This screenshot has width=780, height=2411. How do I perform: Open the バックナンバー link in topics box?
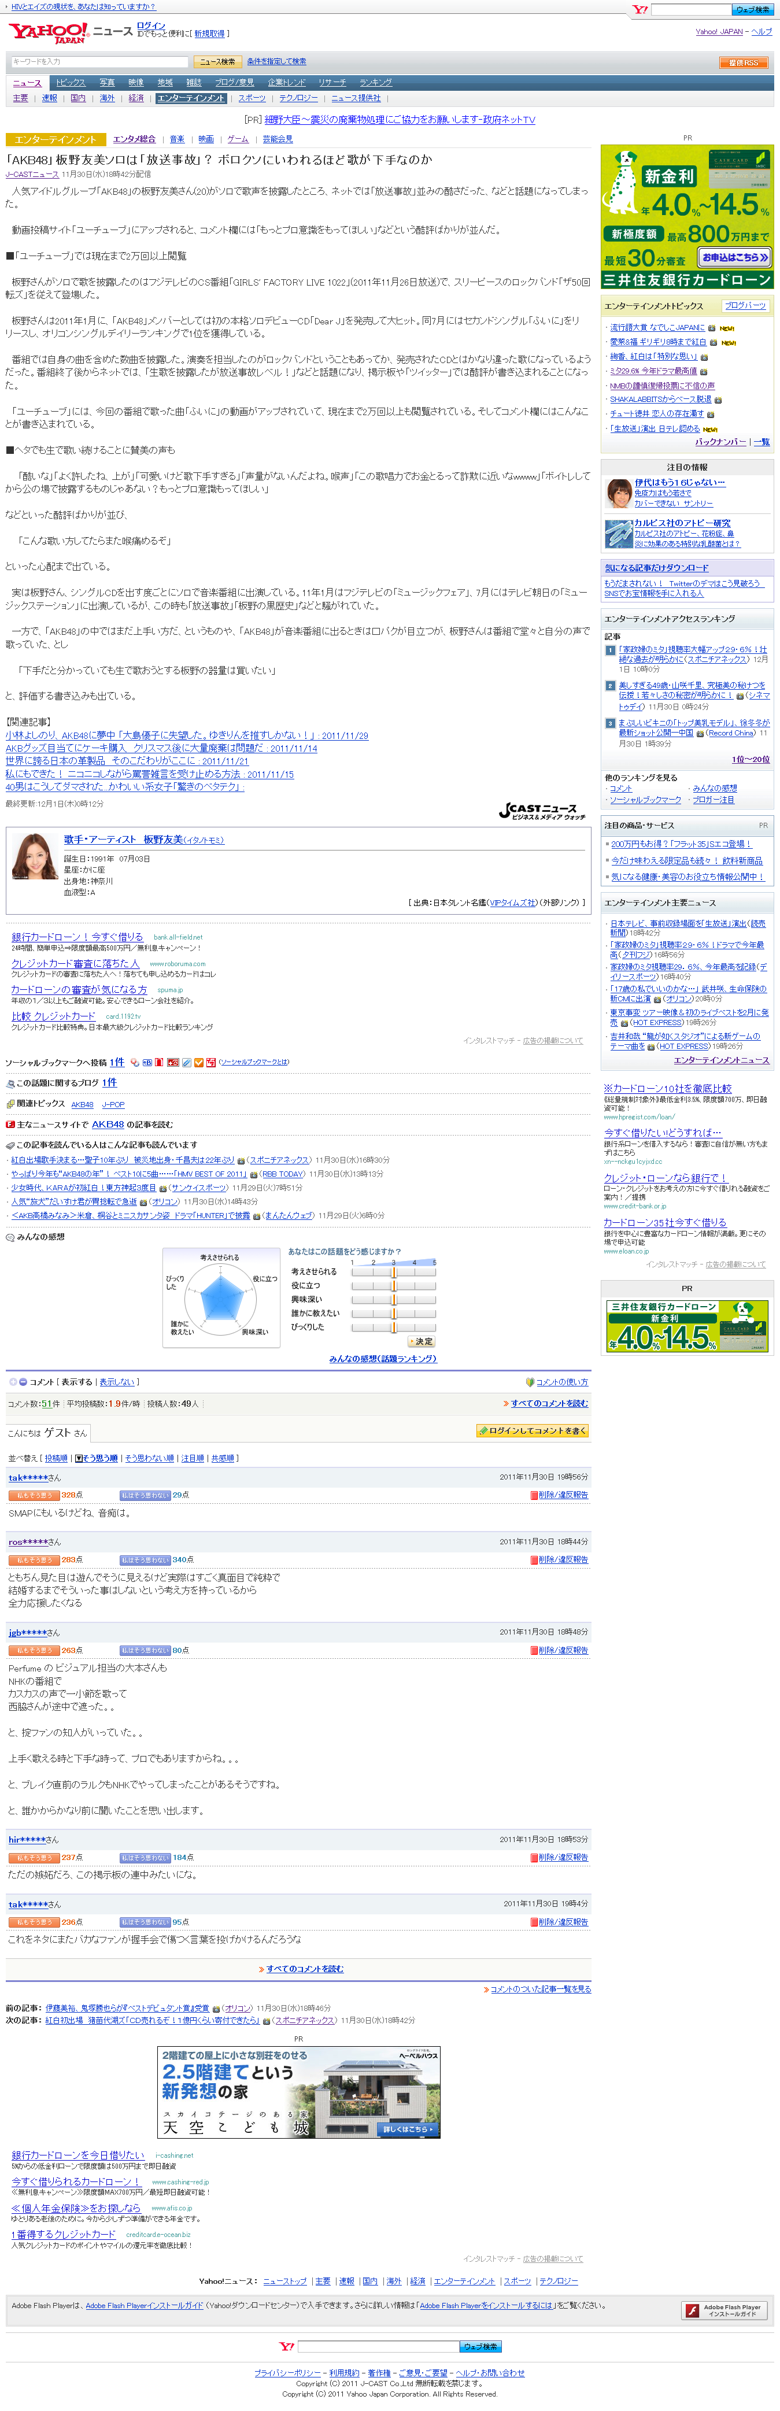pos(720,442)
